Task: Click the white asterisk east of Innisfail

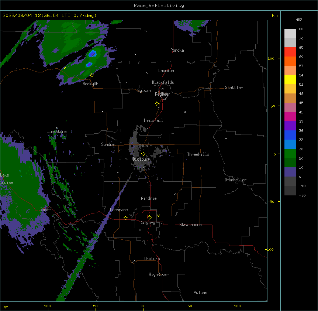Action: (185, 112)
